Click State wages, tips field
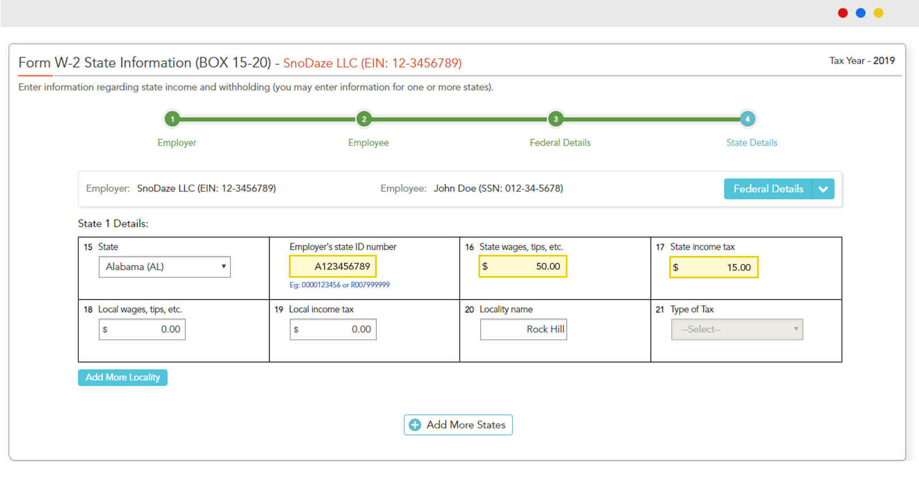Viewport: 919px width, 478px height. 523,266
